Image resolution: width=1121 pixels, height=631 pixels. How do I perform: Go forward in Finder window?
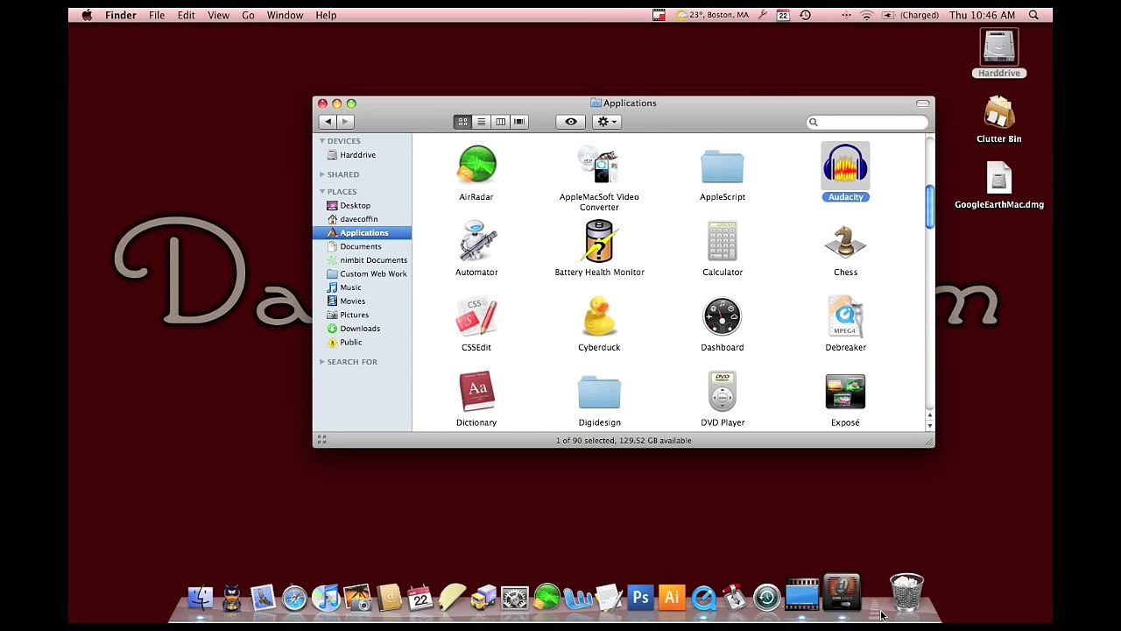tap(345, 122)
